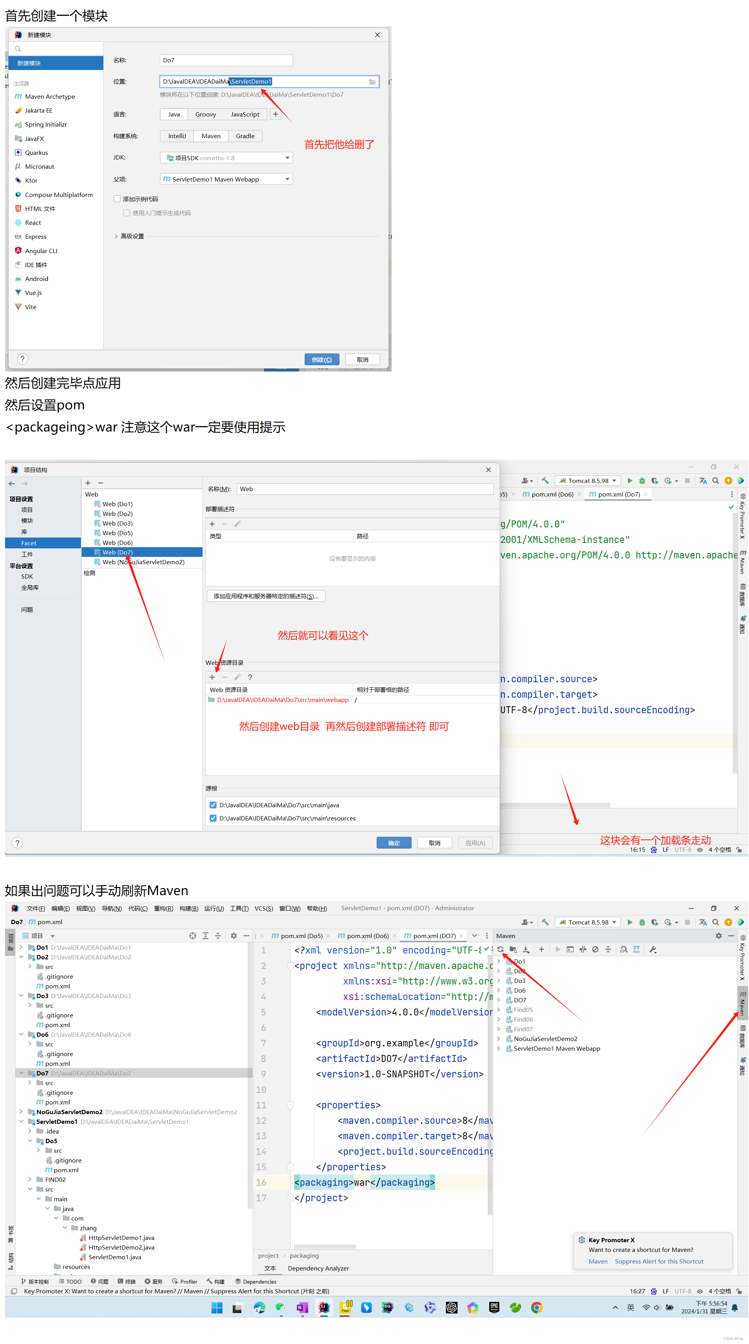Expand DO7 node in Maven tree
This screenshot has width=749, height=1344.
point(499,1000)
